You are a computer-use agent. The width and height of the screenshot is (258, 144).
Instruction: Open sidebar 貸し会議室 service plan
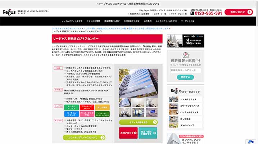point(185,119)
